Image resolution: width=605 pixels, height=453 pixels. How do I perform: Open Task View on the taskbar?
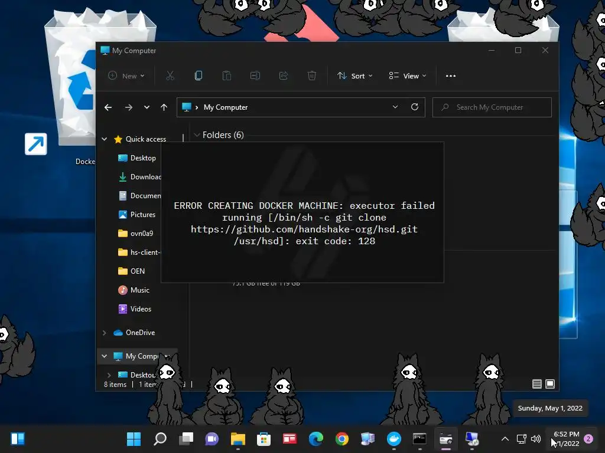click(x=186, y=439)
